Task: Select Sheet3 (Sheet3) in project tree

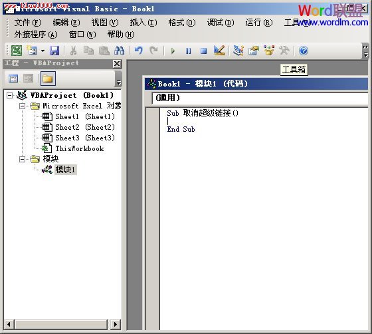Action: click(x=85, y=138)
